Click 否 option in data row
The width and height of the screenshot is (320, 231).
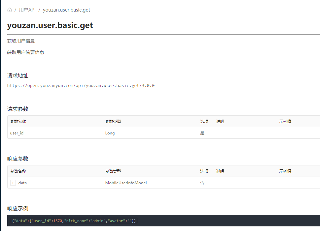(x=202, y=183)
